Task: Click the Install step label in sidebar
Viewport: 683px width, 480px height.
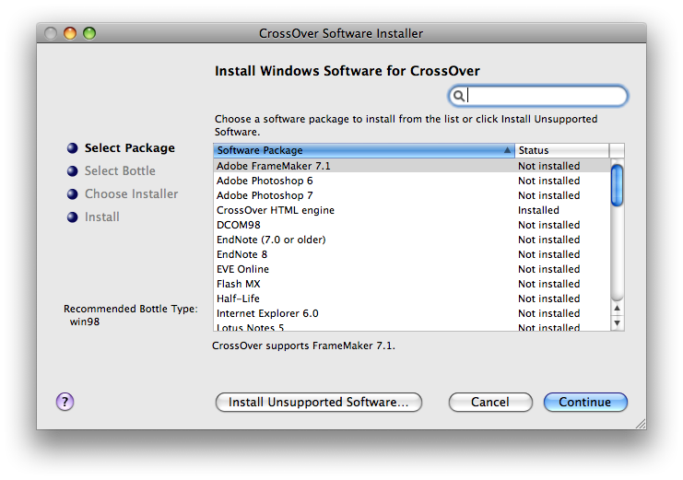Action: [102, 217]
